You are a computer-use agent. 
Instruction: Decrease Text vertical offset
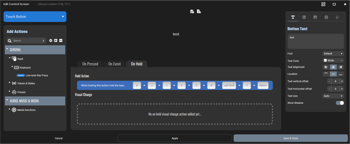click(329, 82)
